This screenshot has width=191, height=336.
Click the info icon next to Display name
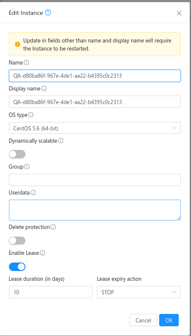[x=44, y=88]
